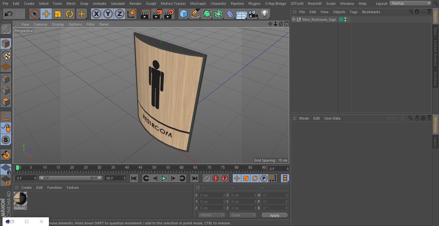Viewport: 439px width, 226px height.
Task: Activate the Rotate tool
Action: click(x=69, y=14)
